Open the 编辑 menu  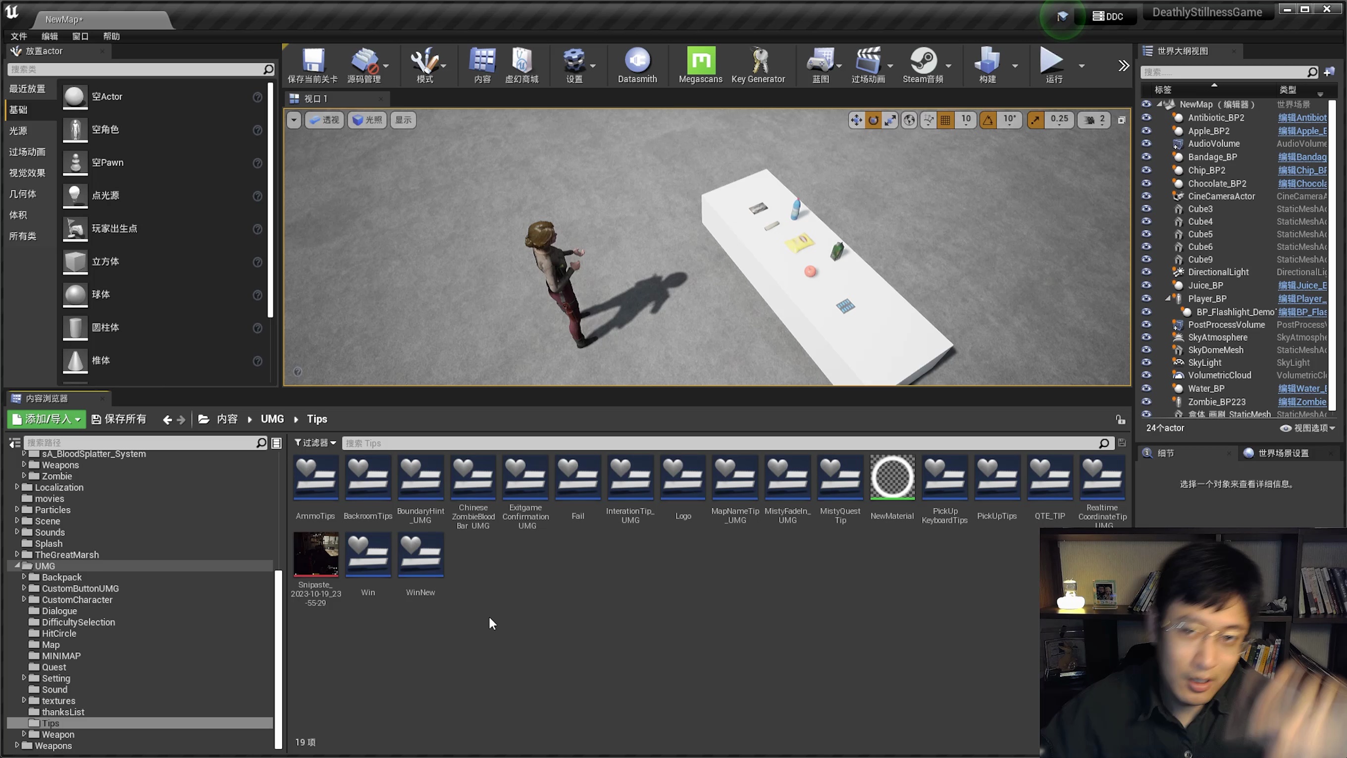coord(50,36)
